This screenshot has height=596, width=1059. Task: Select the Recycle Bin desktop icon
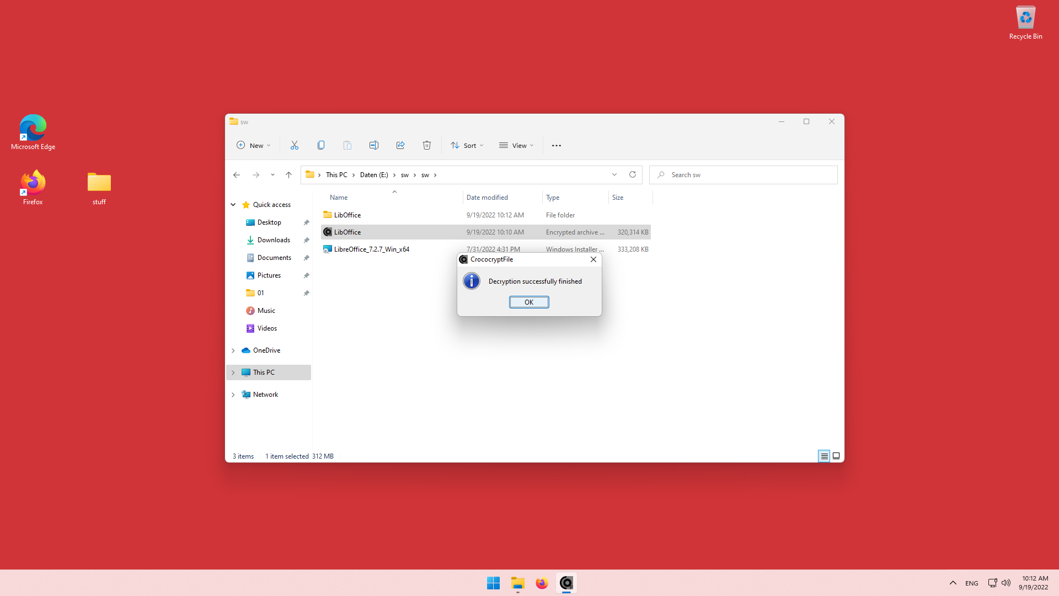click(1025, 23)
